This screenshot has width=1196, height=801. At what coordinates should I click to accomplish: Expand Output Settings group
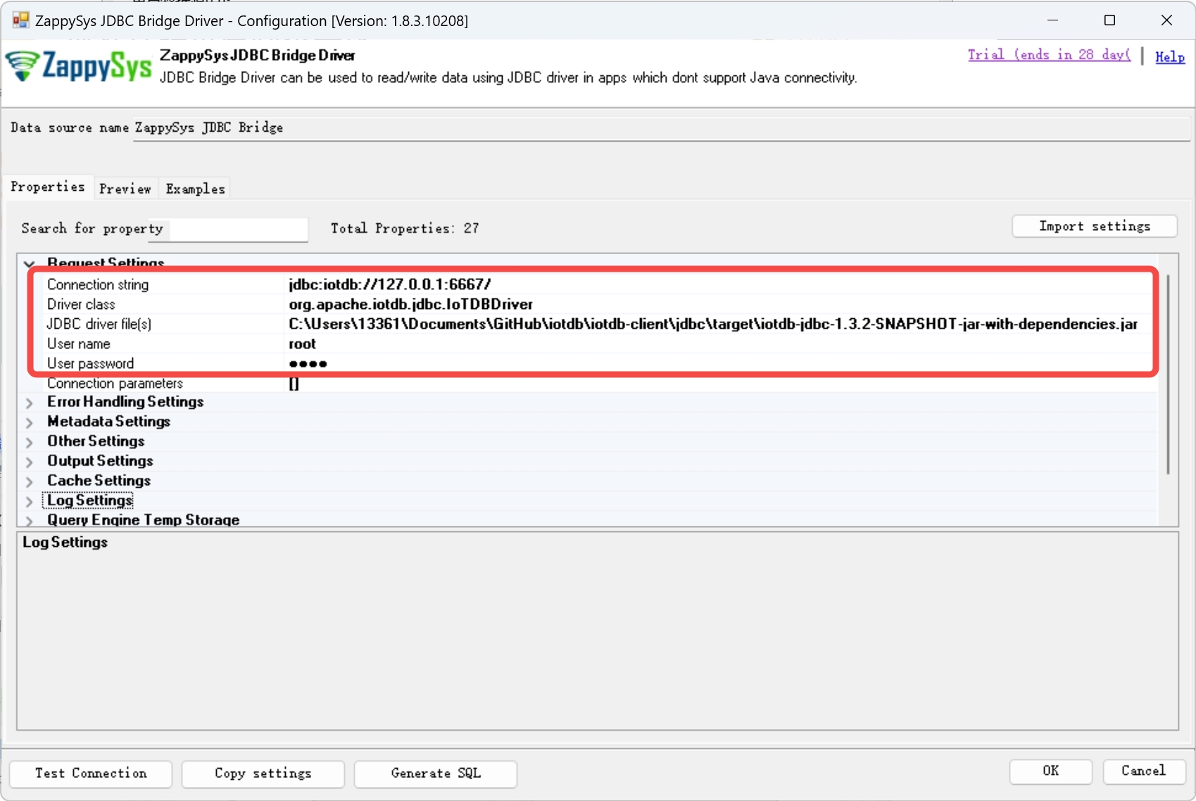tap(30, 462)
